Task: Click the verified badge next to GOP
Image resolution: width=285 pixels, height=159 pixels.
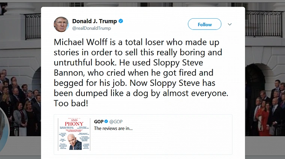Action: click(106, 121)
